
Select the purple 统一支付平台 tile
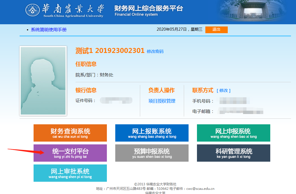pyautogui.click(x=70, y=153)
